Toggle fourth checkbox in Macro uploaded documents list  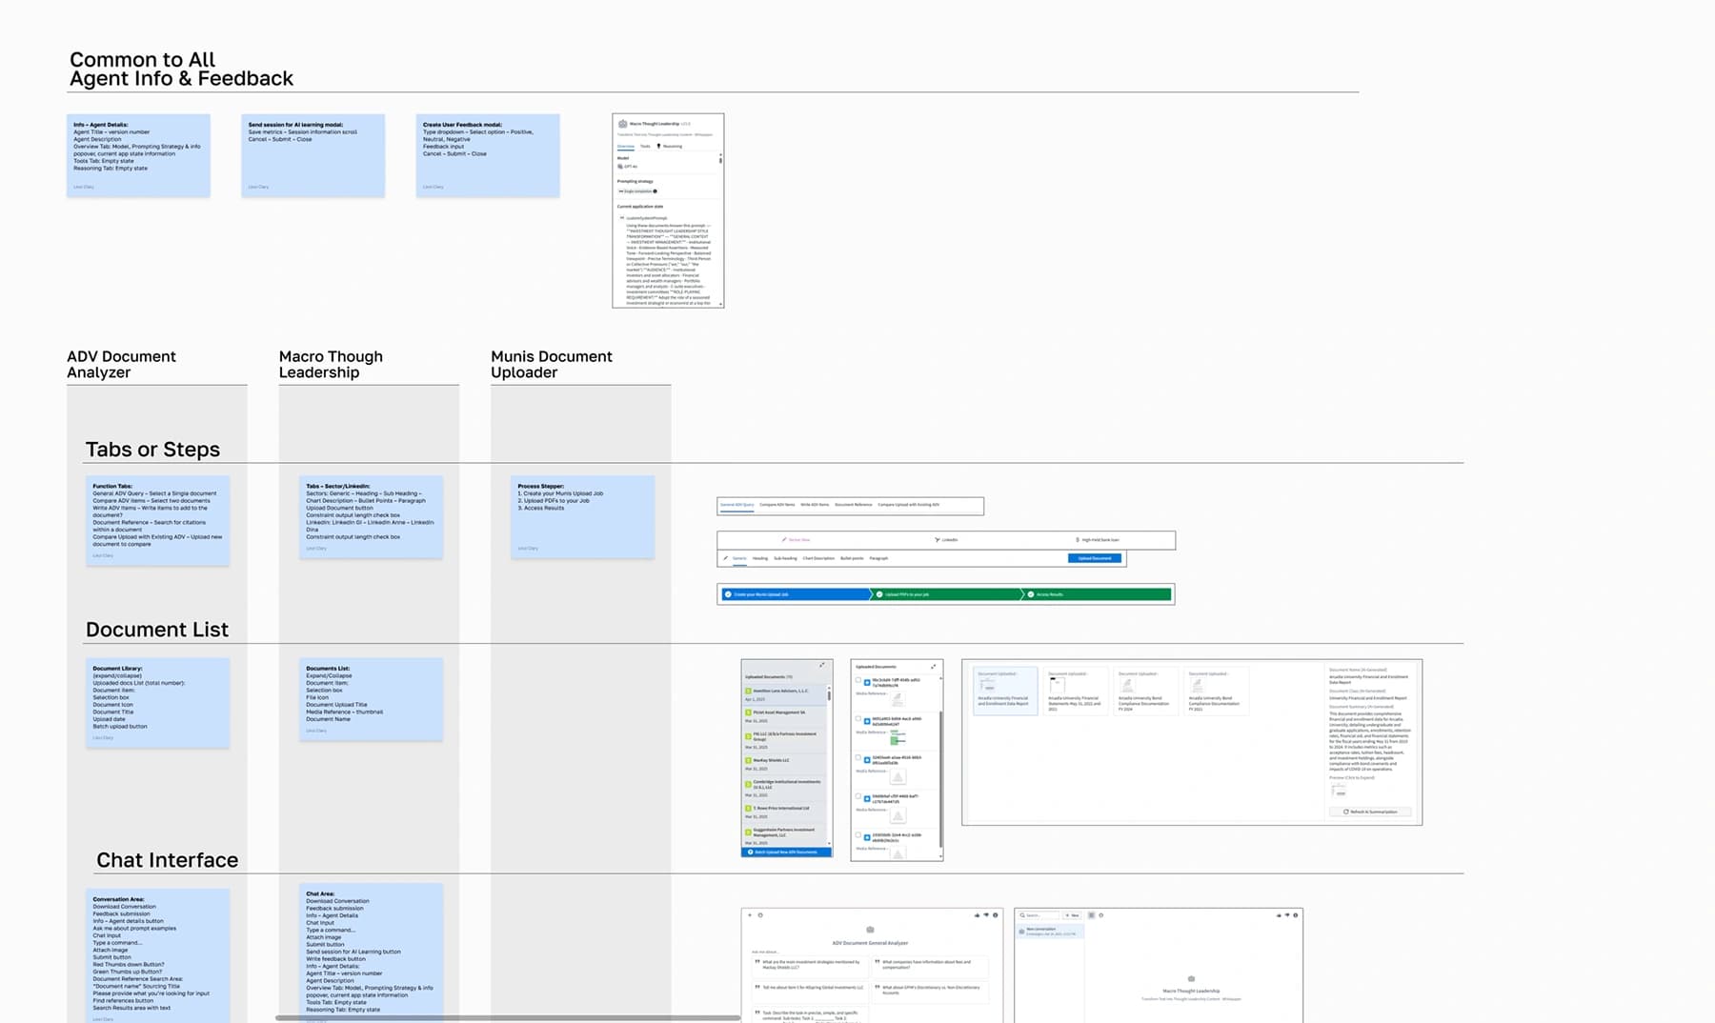858,796
